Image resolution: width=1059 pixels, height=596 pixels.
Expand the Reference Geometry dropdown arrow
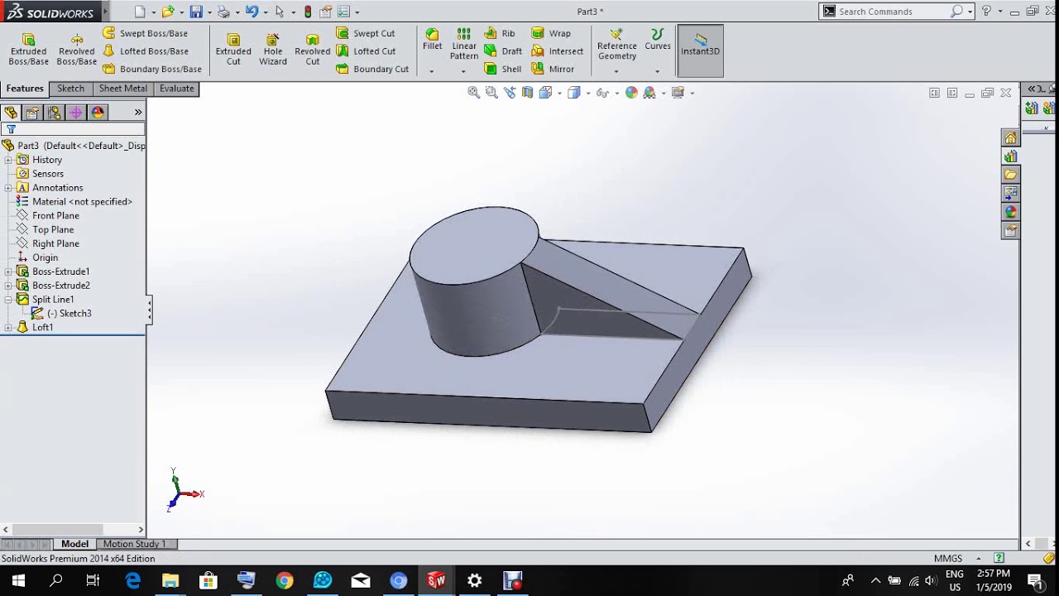point(616,71)
